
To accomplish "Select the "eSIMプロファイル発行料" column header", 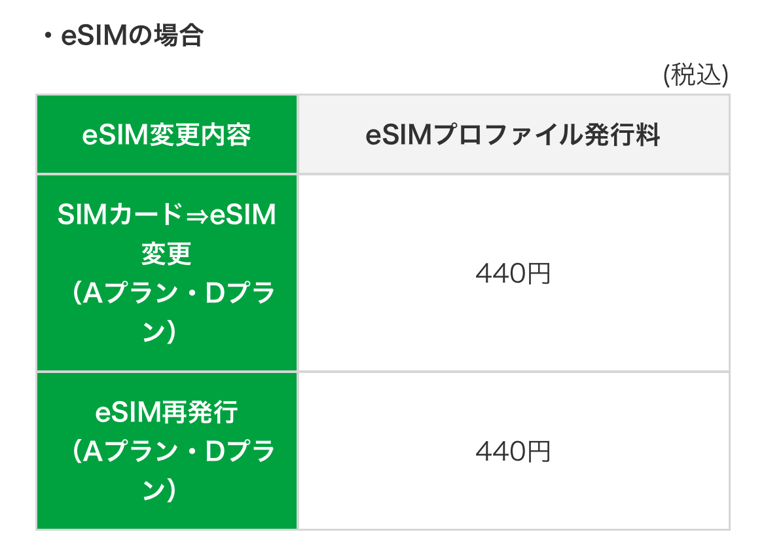I will tap(513, 135).
